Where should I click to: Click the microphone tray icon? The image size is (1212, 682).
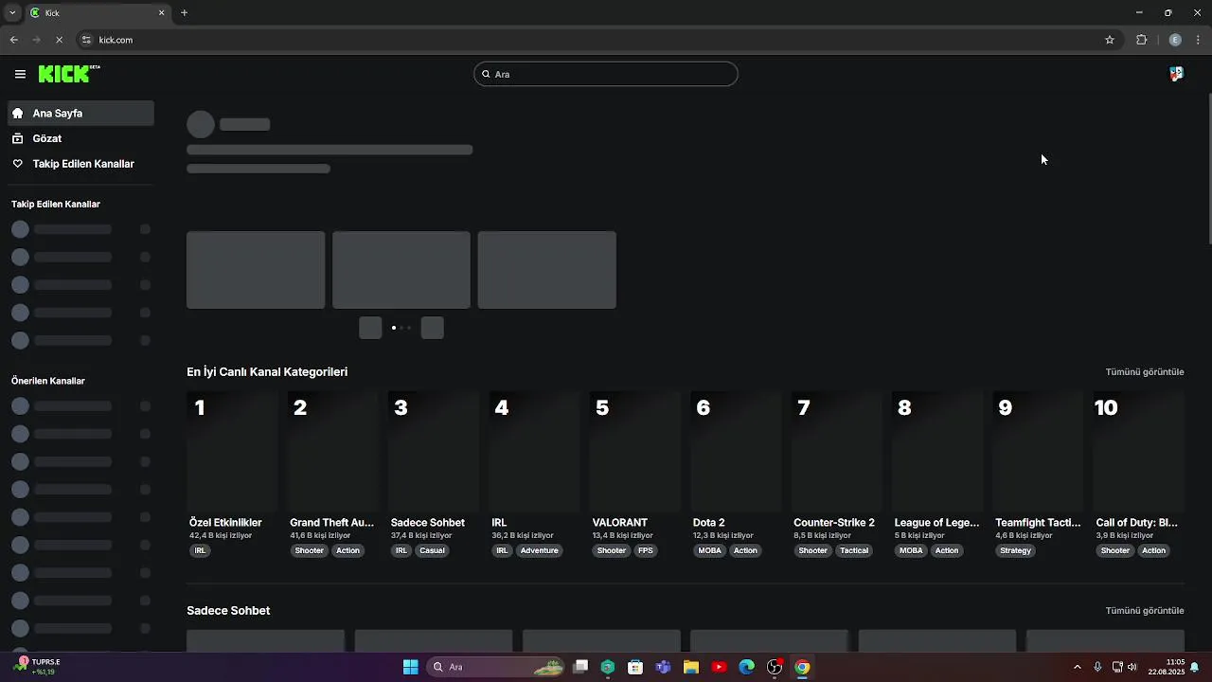[x=1097, y=667]
